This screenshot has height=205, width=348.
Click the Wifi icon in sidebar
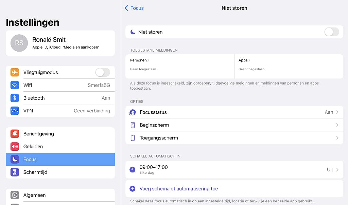coord(15,85)
